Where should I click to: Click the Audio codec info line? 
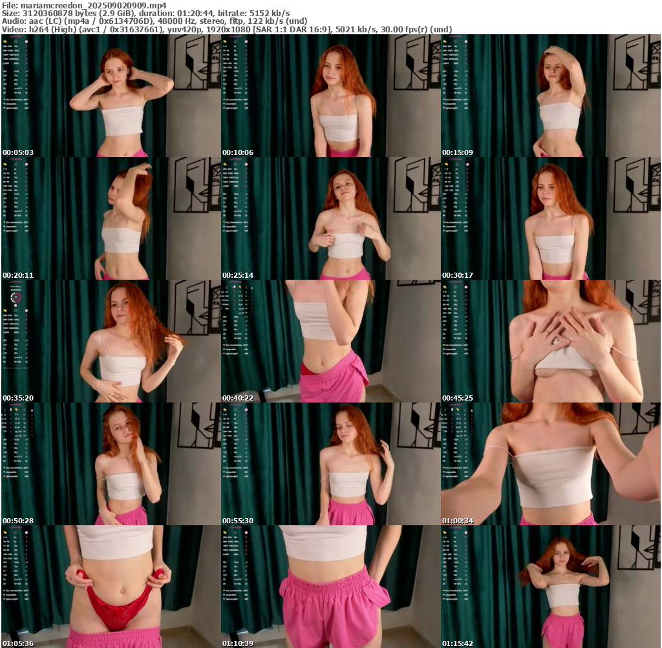155,21
